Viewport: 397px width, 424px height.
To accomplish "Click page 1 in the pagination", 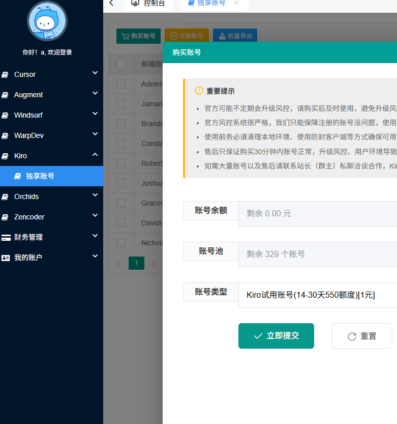I will [136, 263].
